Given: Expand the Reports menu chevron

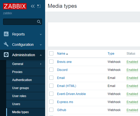Looking at the screenshot, I should click(41, 34).
